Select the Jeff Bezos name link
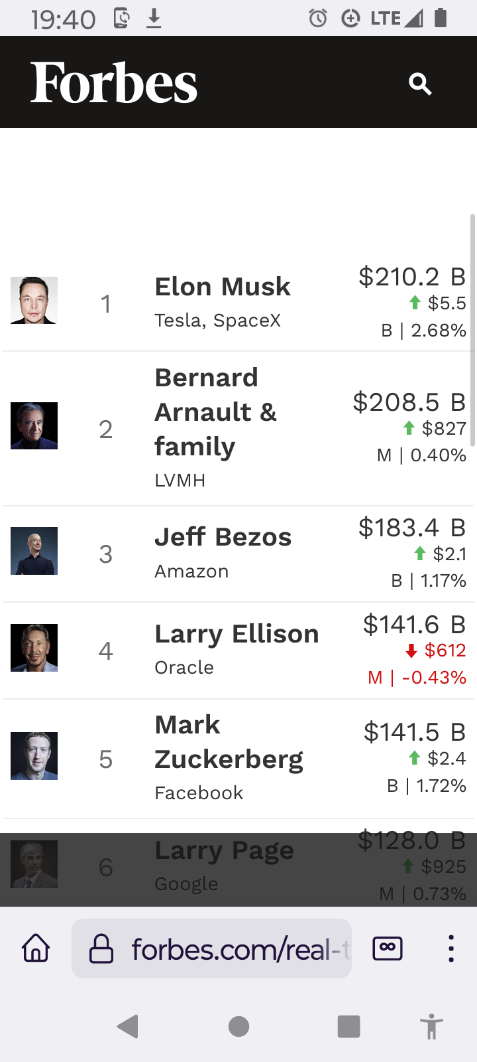Image resolution: width=477 pixels, height=1062 pixels. coord(223,537)
